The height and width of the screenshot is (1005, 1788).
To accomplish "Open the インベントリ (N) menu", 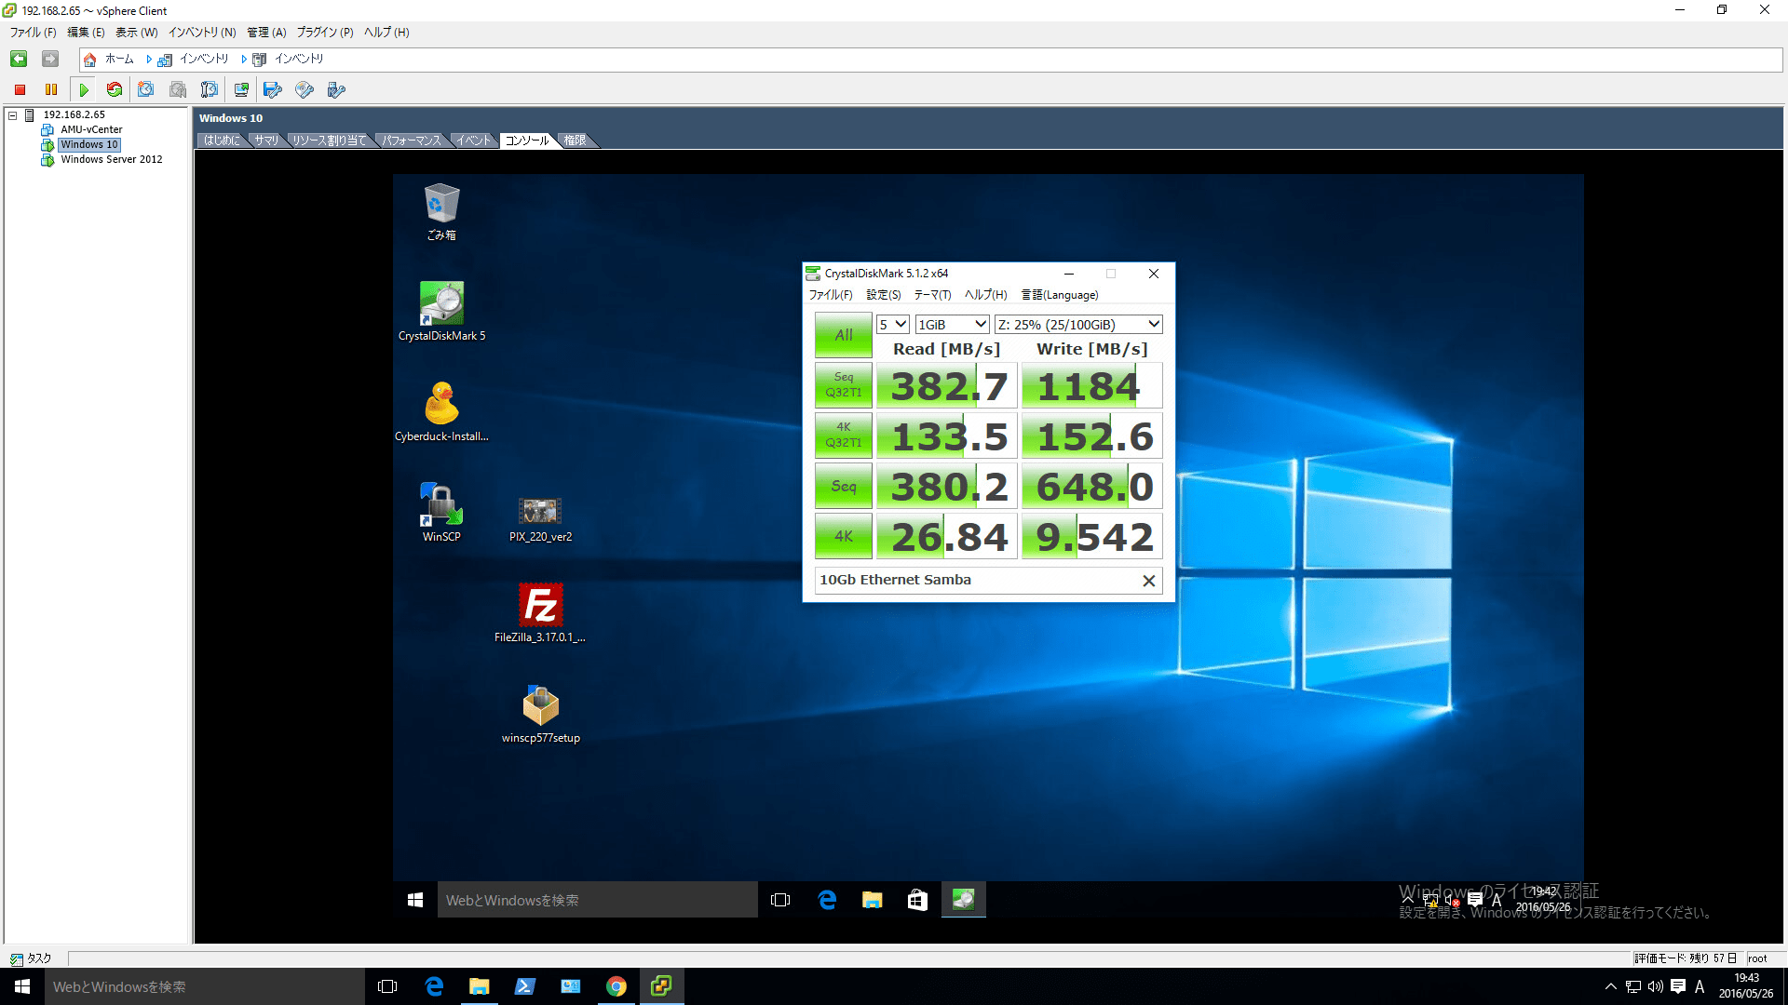I will coord(202,33).
